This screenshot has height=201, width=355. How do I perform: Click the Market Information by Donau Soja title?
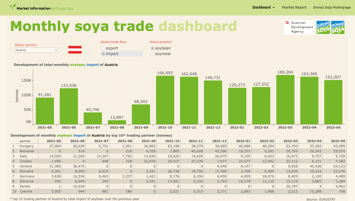click(45, 8)
